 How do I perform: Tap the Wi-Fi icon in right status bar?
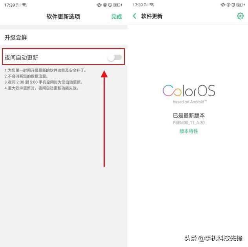point(152,5)
